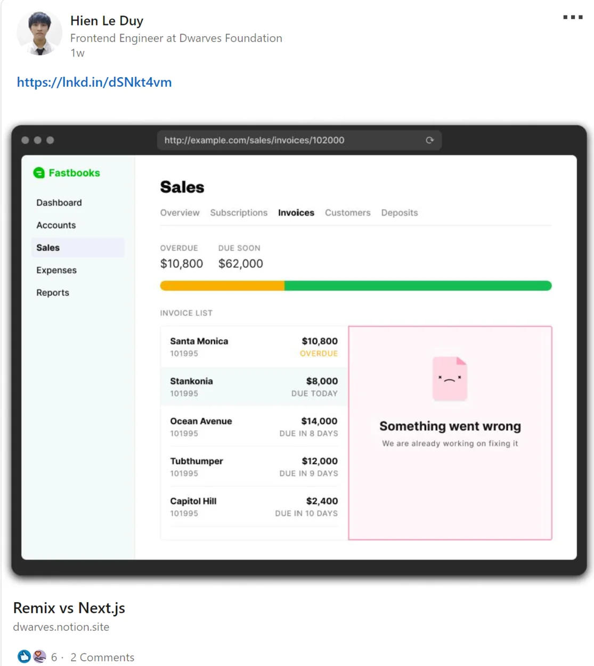Select the Santa Monica overdue invoice
This screenshot has width=594, height=666.
254,347
